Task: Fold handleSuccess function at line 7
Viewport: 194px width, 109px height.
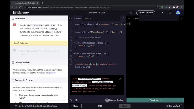Action: tap(74, 43)
